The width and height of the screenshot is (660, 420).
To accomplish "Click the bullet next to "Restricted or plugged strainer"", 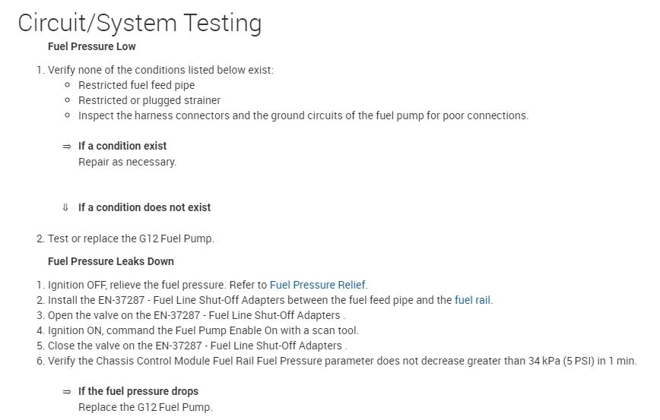I will [x=68, y=100].
